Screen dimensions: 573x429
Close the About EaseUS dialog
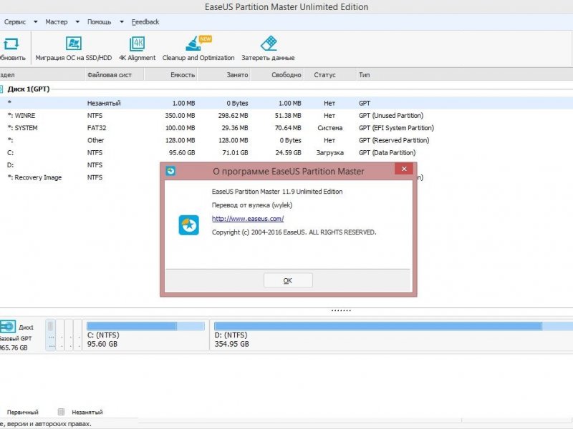(404, 169)
